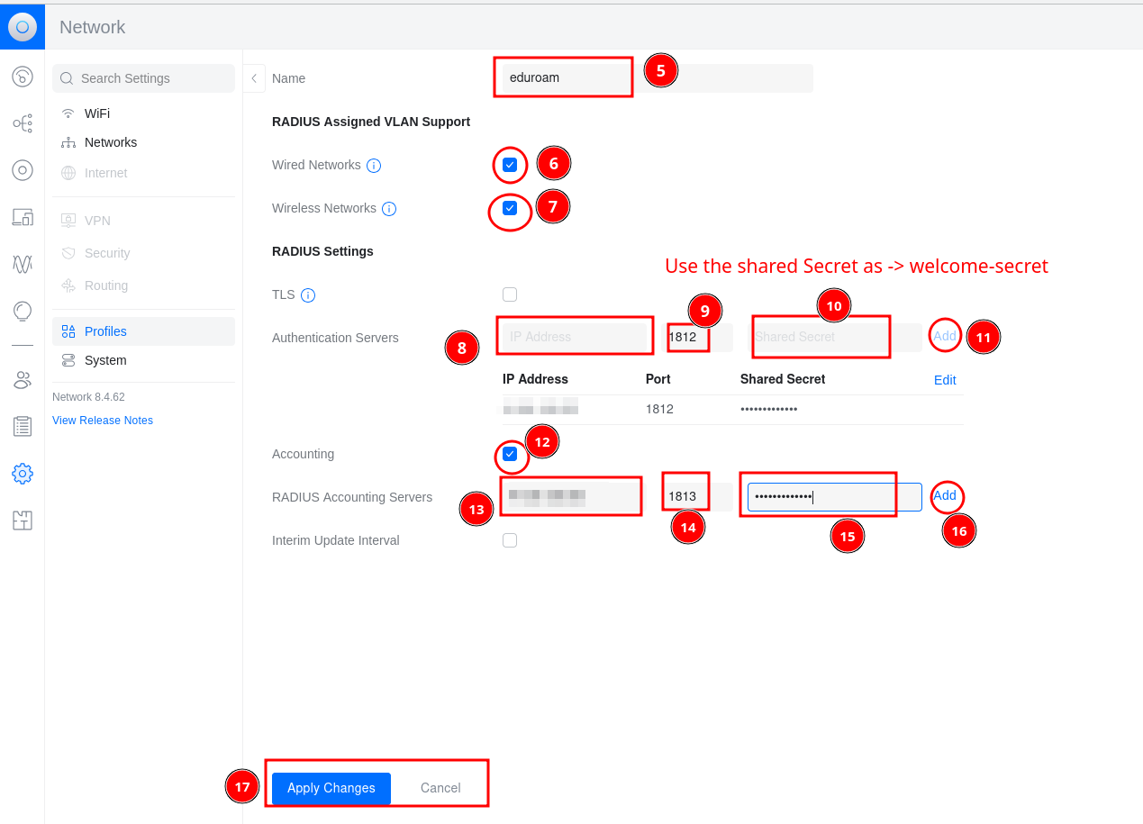1143x824 pixels.
Task: Open the Networks settings section
Action: (x=143, y=142)
